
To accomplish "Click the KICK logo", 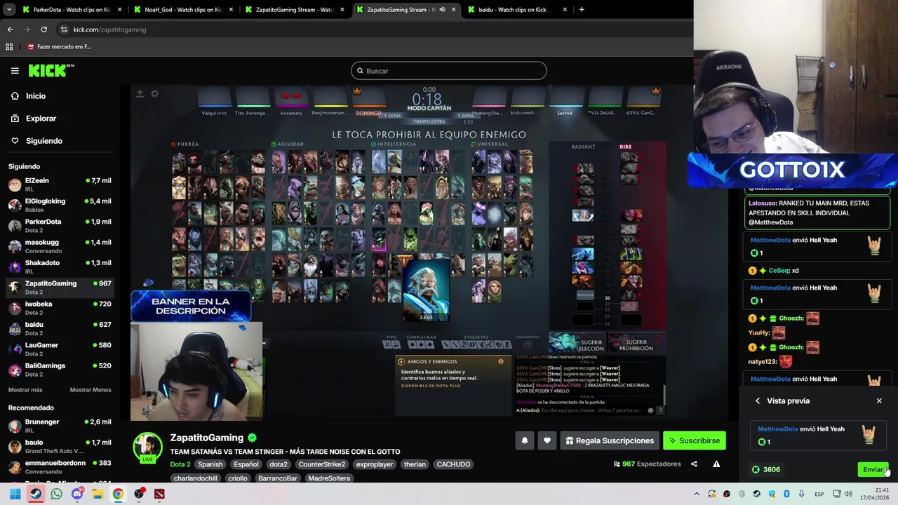I will [x=51, y=71].
